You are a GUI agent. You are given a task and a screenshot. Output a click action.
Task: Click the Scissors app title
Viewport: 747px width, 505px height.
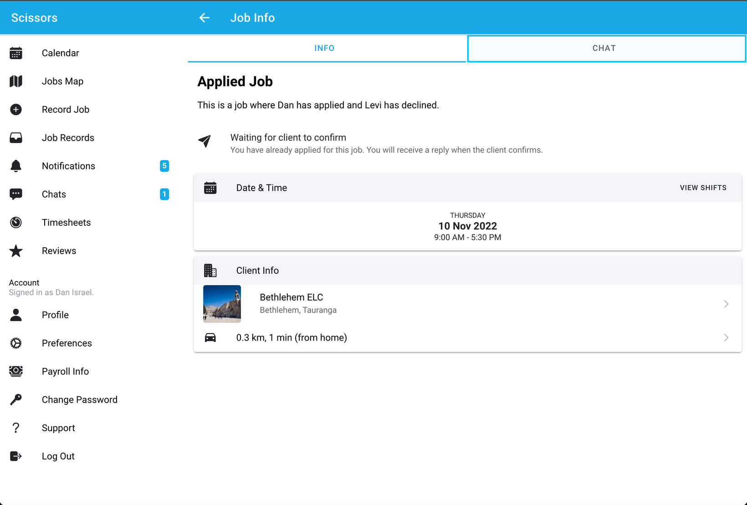pos(34,18)
